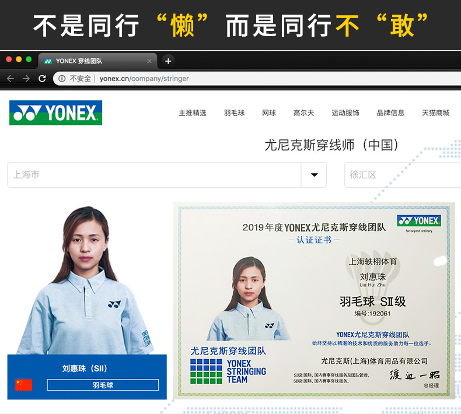The image size is (461, 414).
Task: Click the heading 尤尼克斯穿线师 (中国)
Action: 331,145
